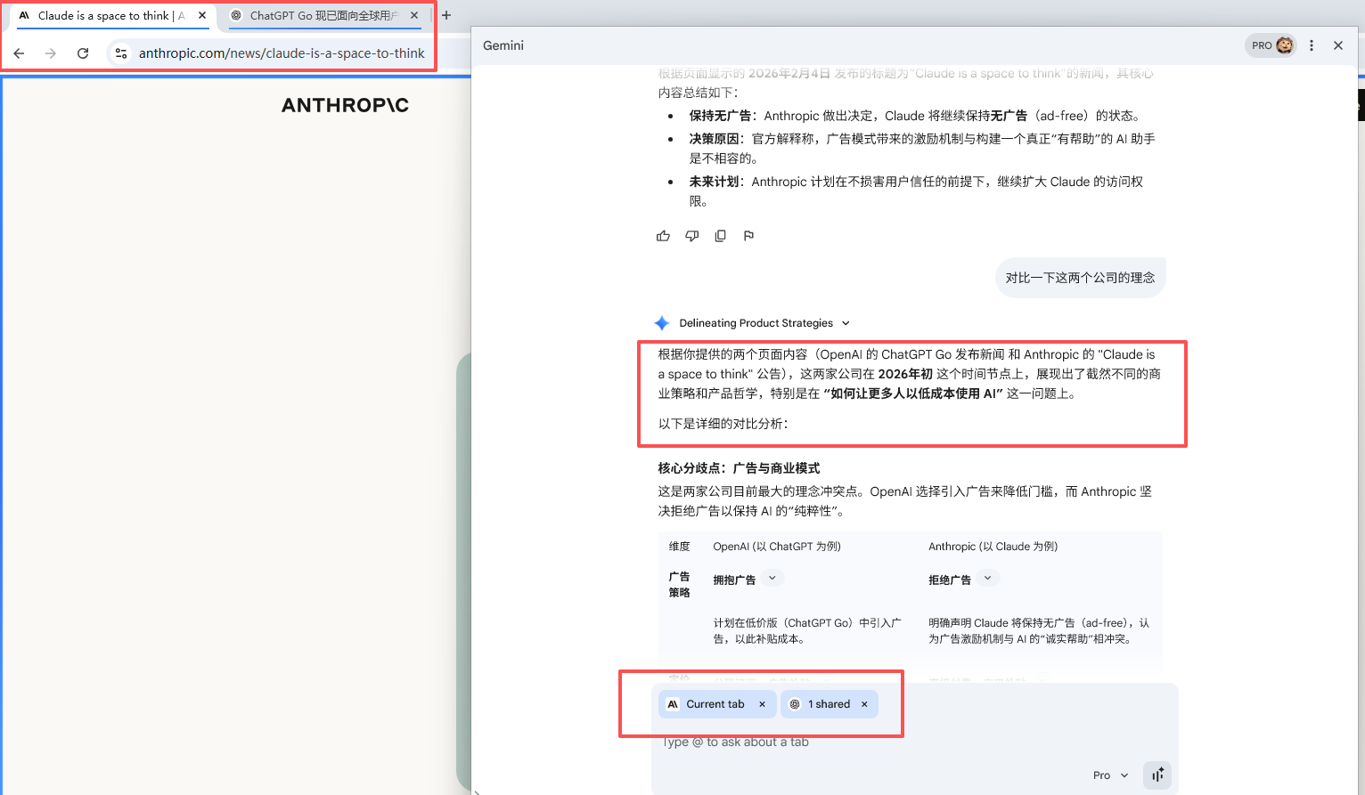The image size is (1365, 795).
Task: Click the voice mode icon in Gemini input
Action: tap(1157, 775)
